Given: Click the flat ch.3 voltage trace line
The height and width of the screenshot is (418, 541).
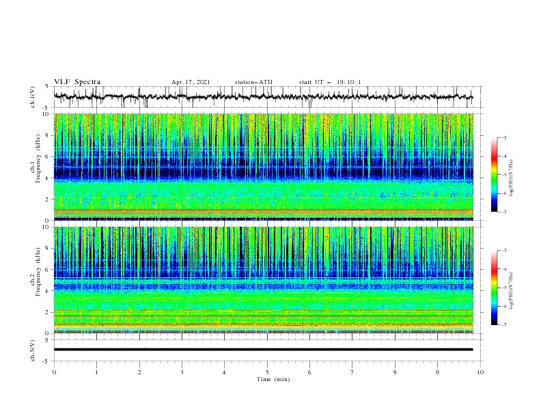Looking at the screenshot, I should [x=263, y=350].
